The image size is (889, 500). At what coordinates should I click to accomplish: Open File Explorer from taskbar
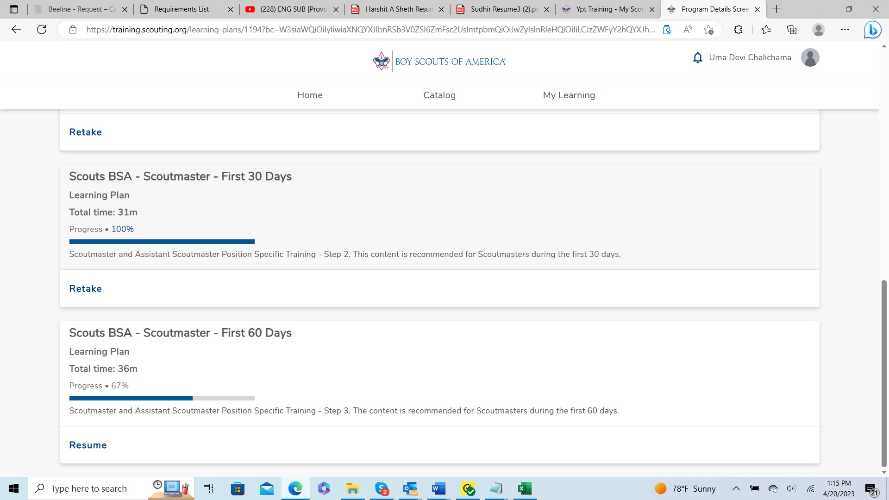(x=352, y=488)
